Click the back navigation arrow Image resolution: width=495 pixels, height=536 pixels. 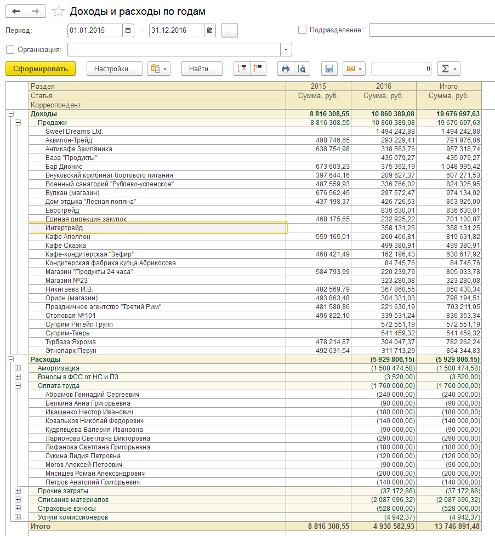pos(16,12)
